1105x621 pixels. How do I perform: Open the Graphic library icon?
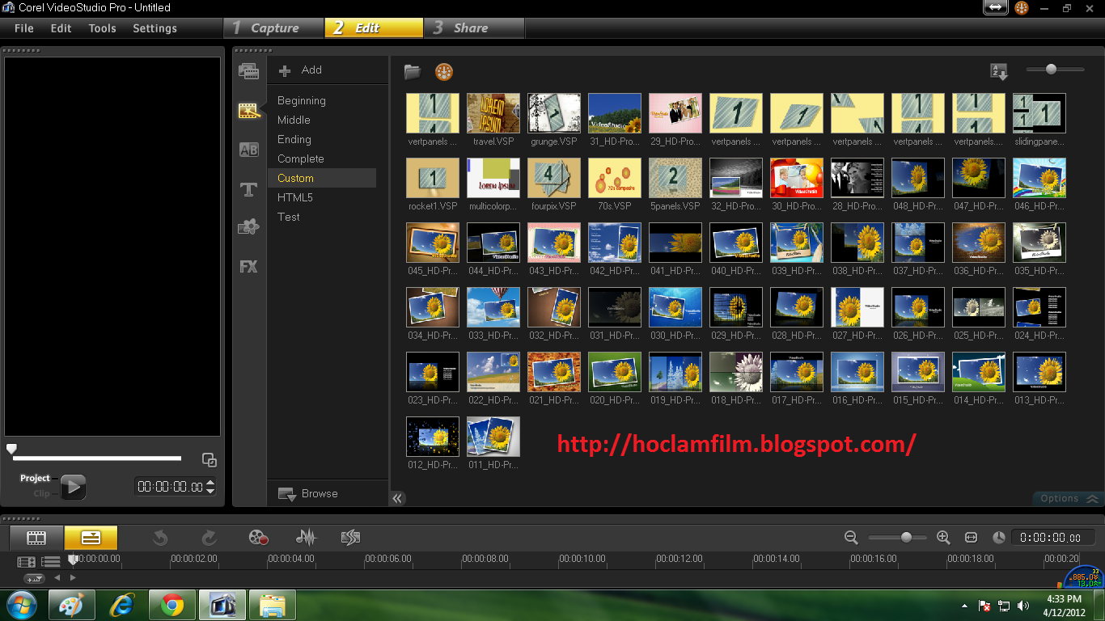pos(248,227)
